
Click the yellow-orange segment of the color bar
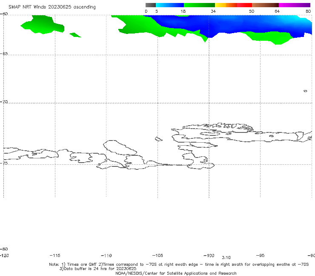(226, 5)
